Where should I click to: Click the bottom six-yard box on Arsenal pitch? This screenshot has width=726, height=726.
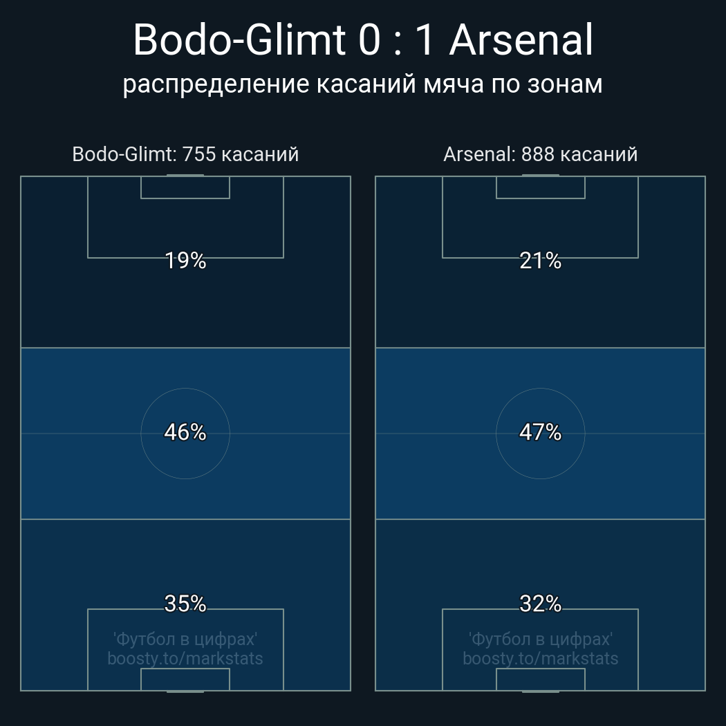coord(540,679)
